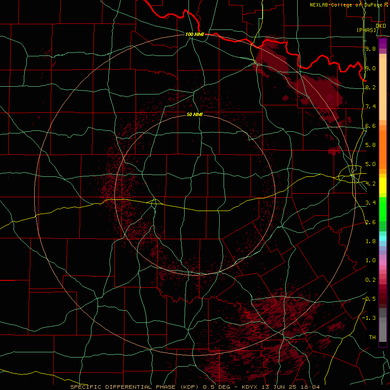This screenshot has height=390, width=390.
Task: Click the 1.0 scale value
Action: 370,260
